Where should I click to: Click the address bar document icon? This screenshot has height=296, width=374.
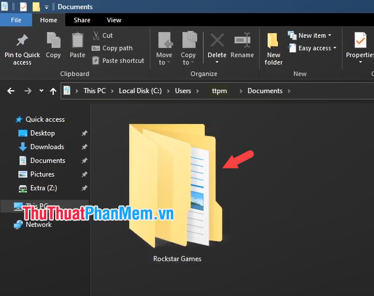click(67, 90)
